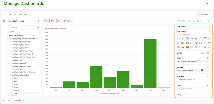
Task: Toggle Options panel button
Action: click(68, 21)
